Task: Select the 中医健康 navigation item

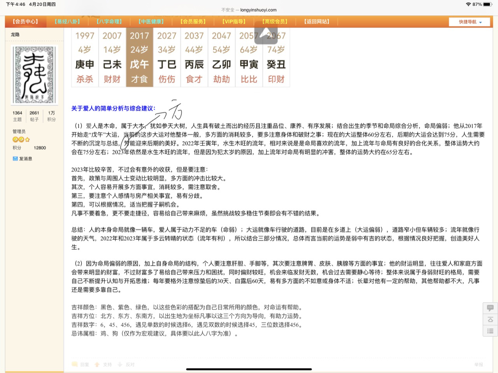Action: [x=151, y=22]
